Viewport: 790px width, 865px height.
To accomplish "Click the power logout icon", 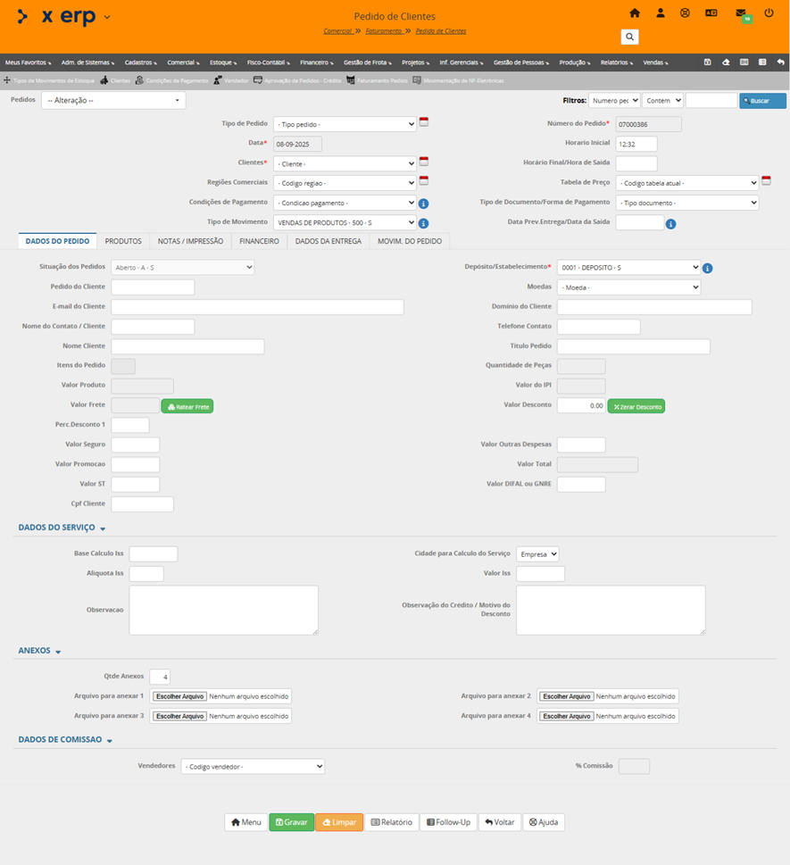I will [769, 13].
